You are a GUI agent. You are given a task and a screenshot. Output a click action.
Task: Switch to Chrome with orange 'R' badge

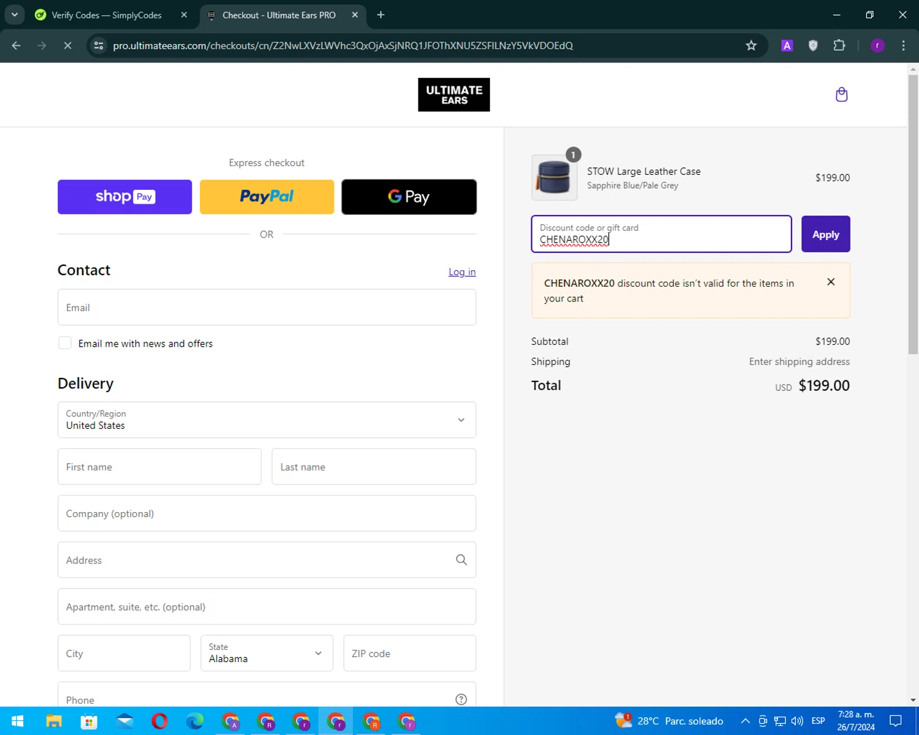371,721
